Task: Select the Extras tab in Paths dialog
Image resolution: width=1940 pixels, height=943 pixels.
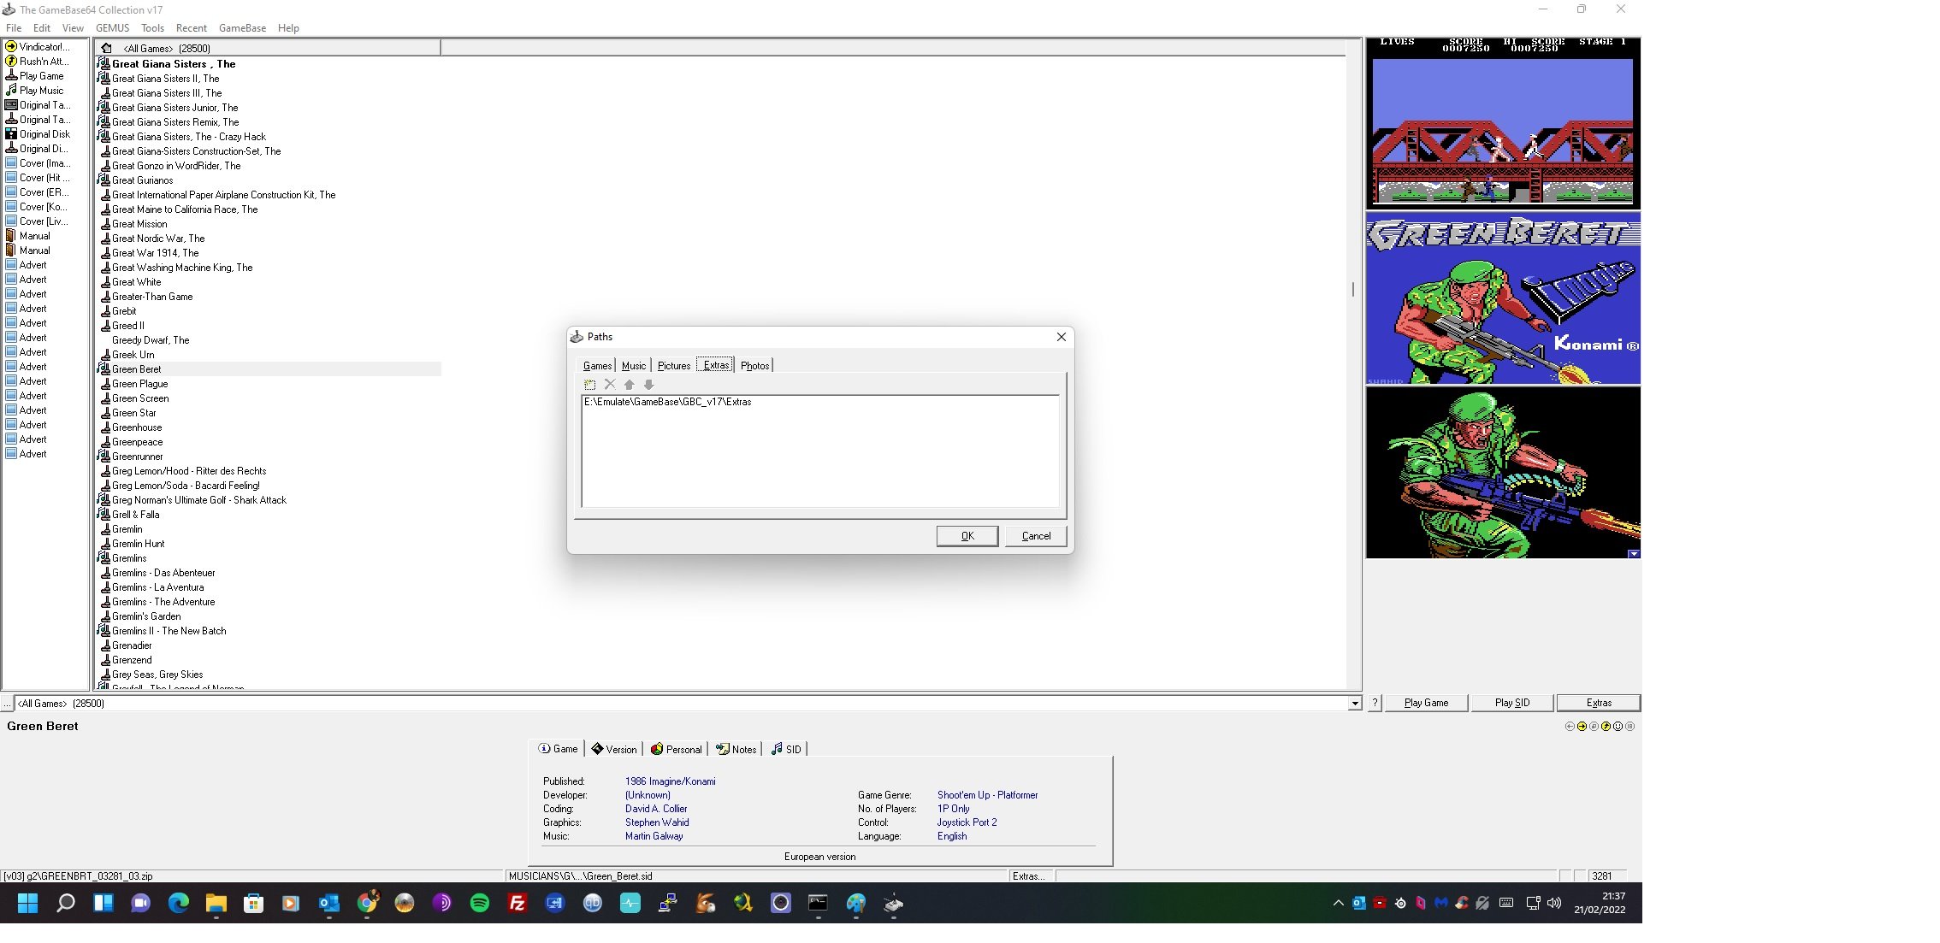Action: point(716,365)
